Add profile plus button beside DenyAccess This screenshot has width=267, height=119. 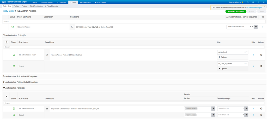pyautogui.click(x=213, y=115)
